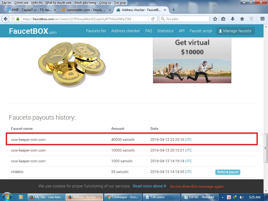The image size is (268, 201).
Task: Open the Statistics page
Action: tap(165, 31)
